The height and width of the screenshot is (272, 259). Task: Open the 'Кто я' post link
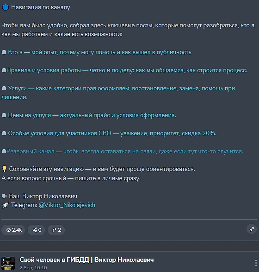click(100, 52)
